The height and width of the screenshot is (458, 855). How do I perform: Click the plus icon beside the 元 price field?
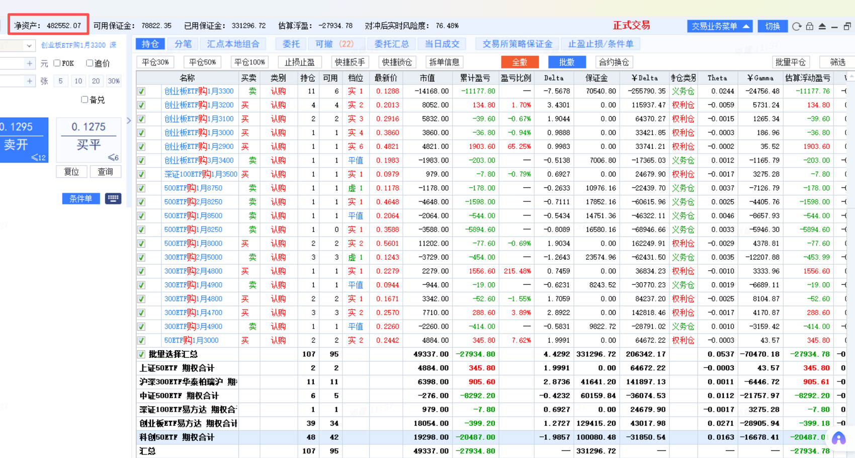30,63
